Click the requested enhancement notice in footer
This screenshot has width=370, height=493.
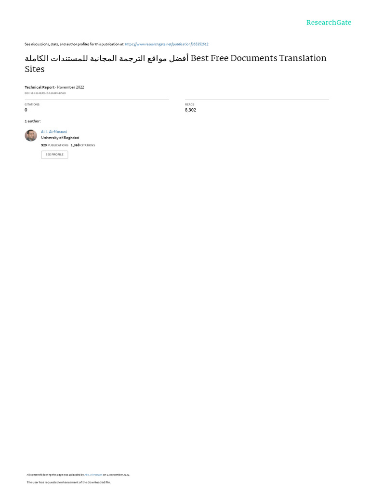tap(68, 482)
